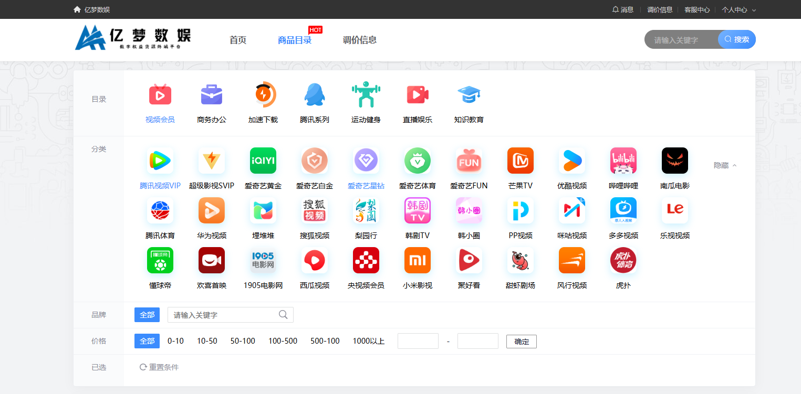Click the 乐视视频 Le icon
This screenshot has height=394, width=801.
tap(675, 210)
